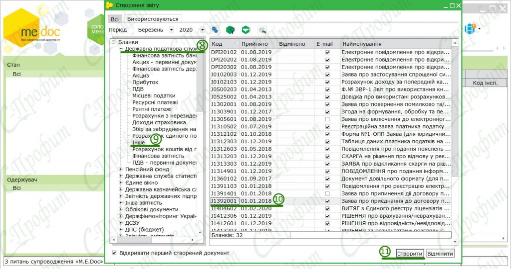
Task: Click the document export icon in toolbar
Action: pyautogui.click(x=262, y=30)
